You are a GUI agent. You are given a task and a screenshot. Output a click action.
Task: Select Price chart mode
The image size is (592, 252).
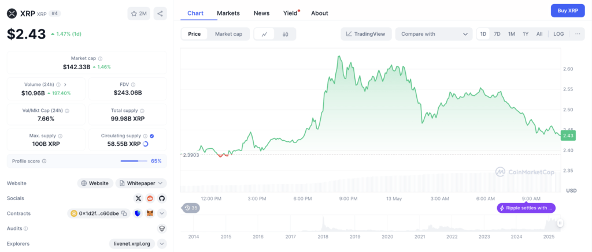tap(194, 34)
